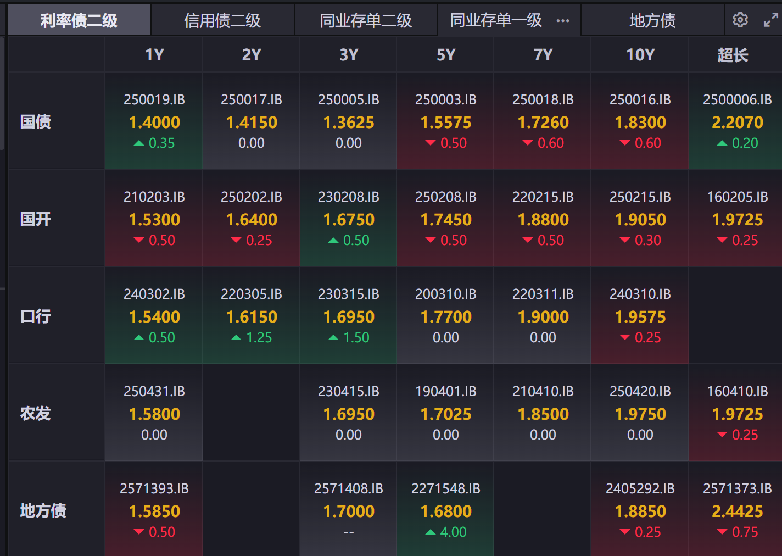The width and height of the screenshot is (782, 556).
Task: Open the settings gear icon
Action: click(740, 20)
